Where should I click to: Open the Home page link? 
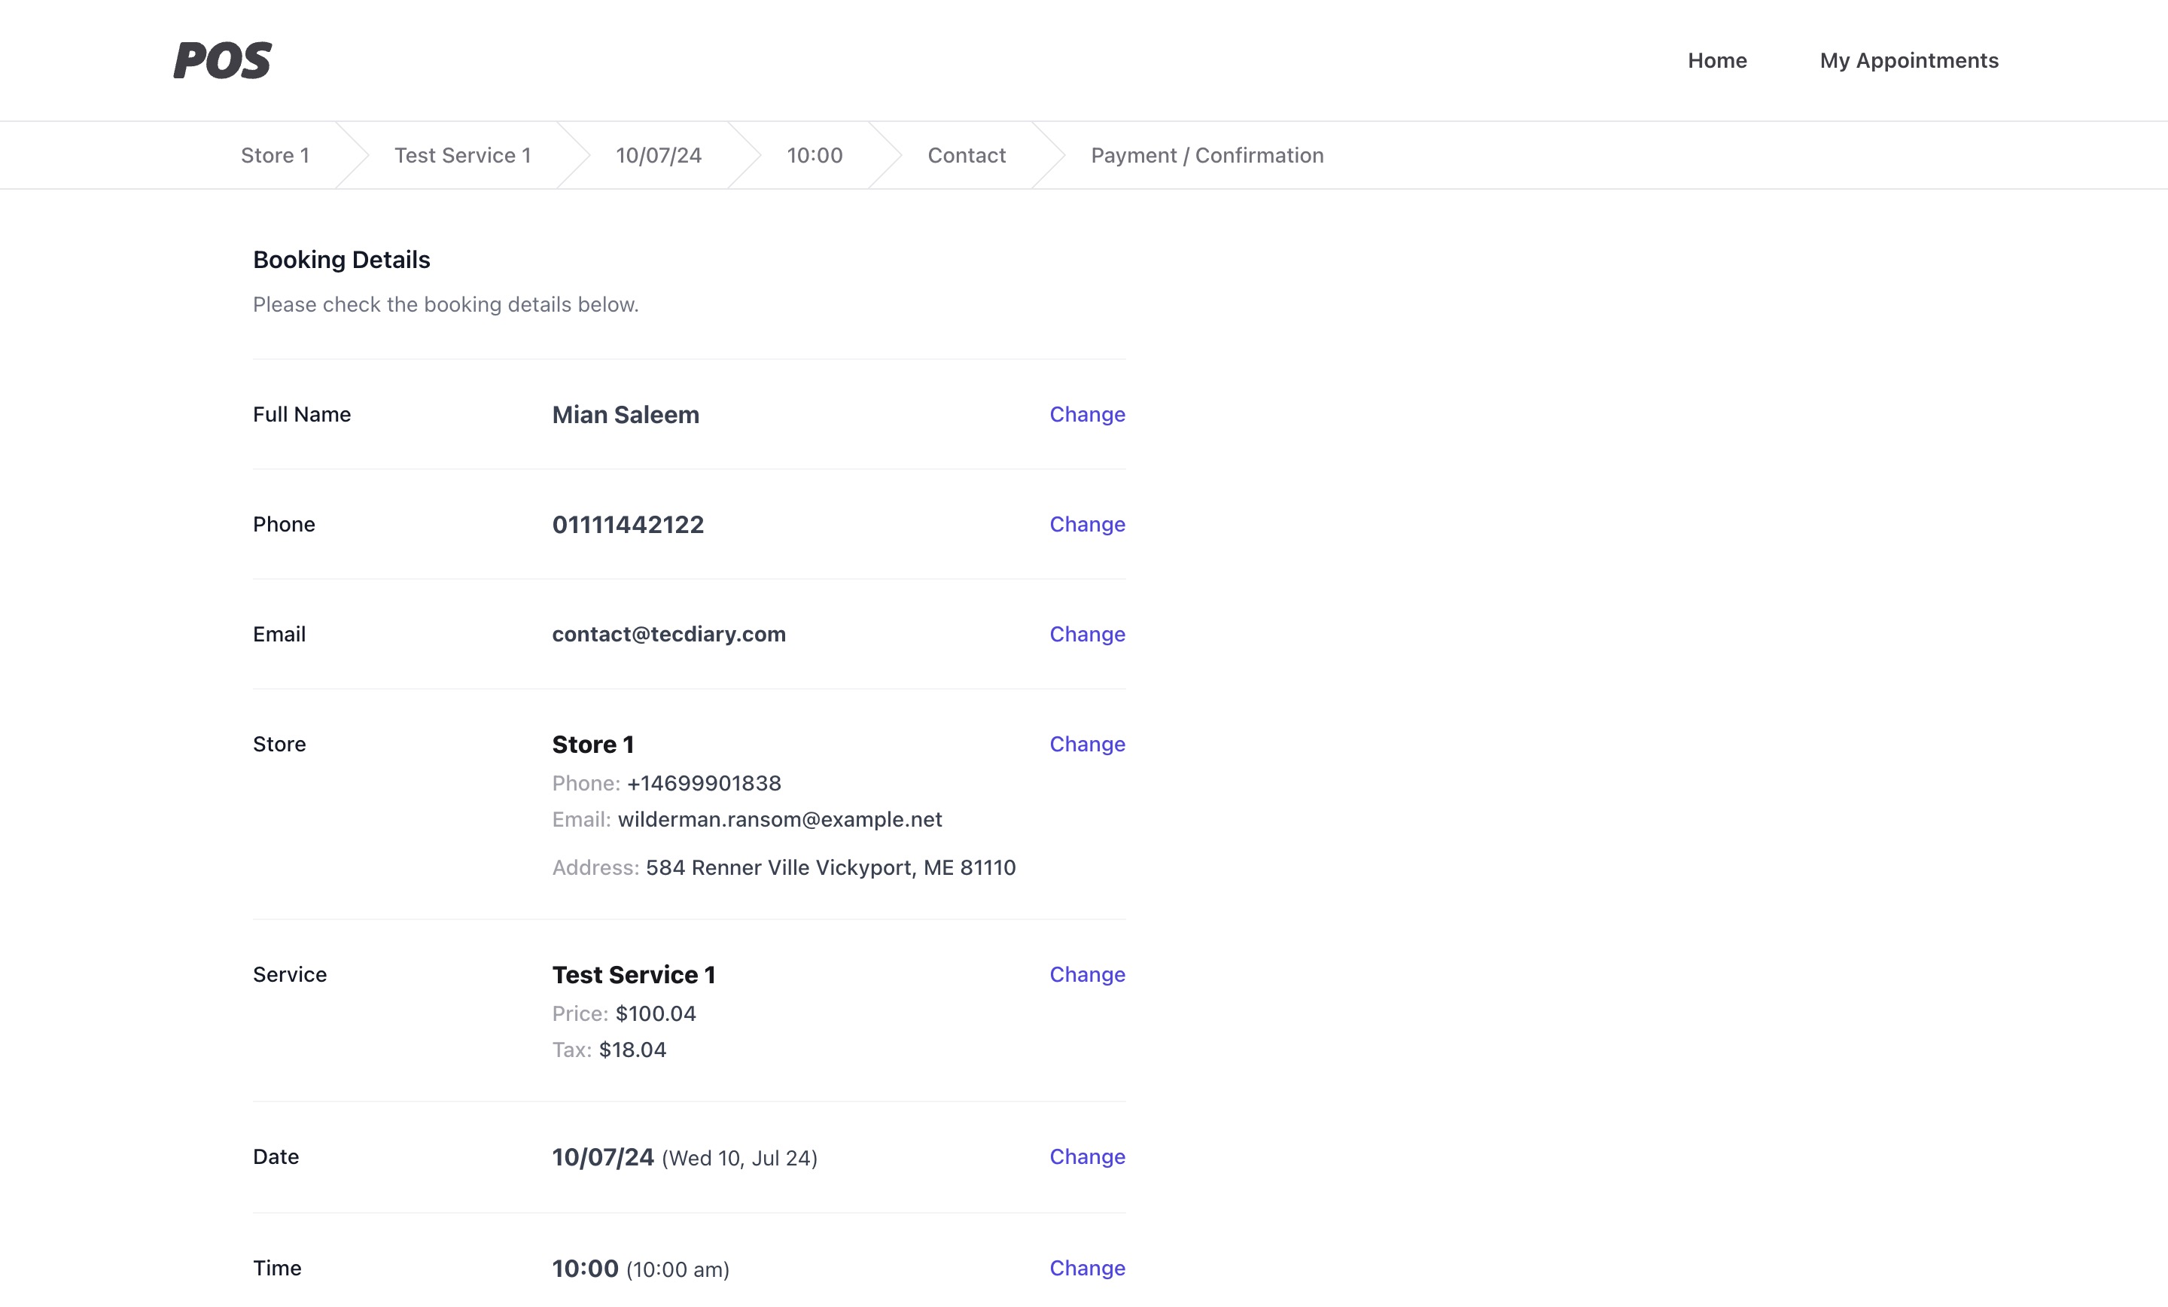[x=1716, y=61]
